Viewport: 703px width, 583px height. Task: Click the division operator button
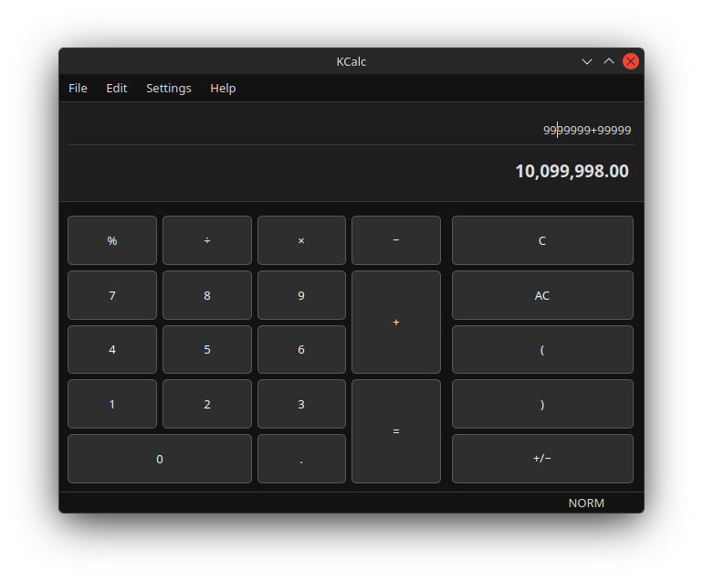(207, 240)
